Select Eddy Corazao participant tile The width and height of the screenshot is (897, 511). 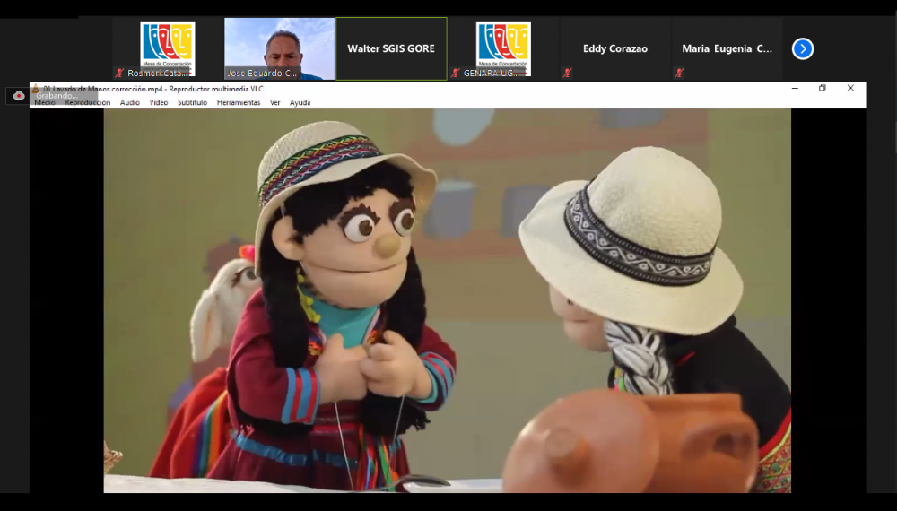click(x=615, y=48)
